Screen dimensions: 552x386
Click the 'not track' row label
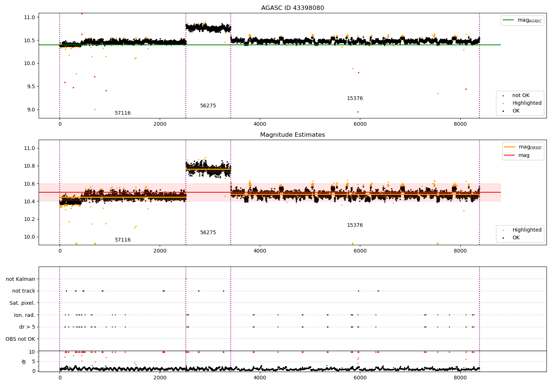coord(24,291)
